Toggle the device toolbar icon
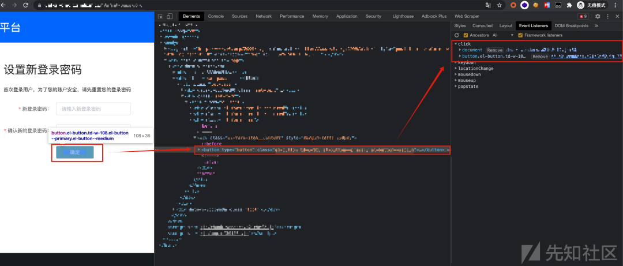The width and height of the screenshot is (623, 266). click(170, 16)
